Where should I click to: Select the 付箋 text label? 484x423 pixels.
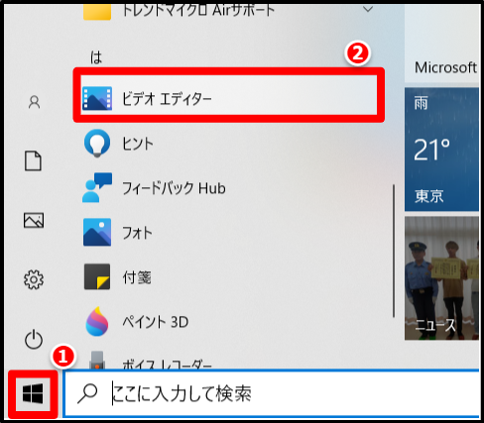pos(137,277)
